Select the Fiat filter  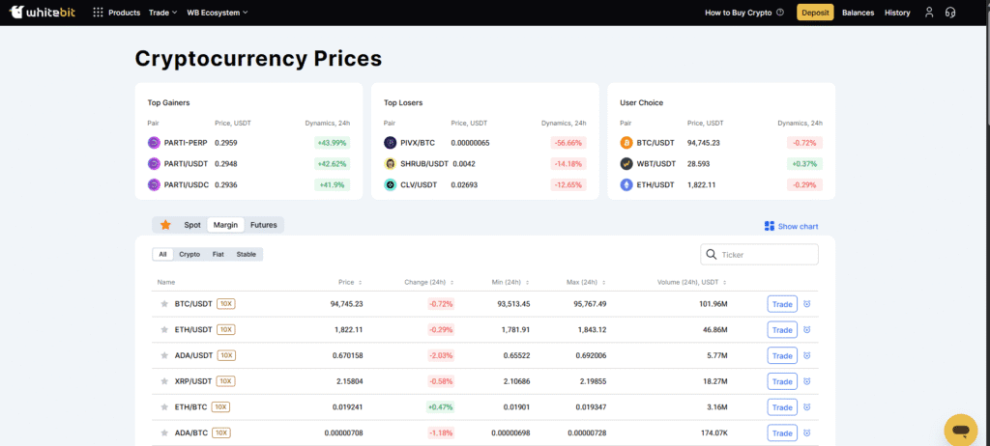tap(218, 254)
